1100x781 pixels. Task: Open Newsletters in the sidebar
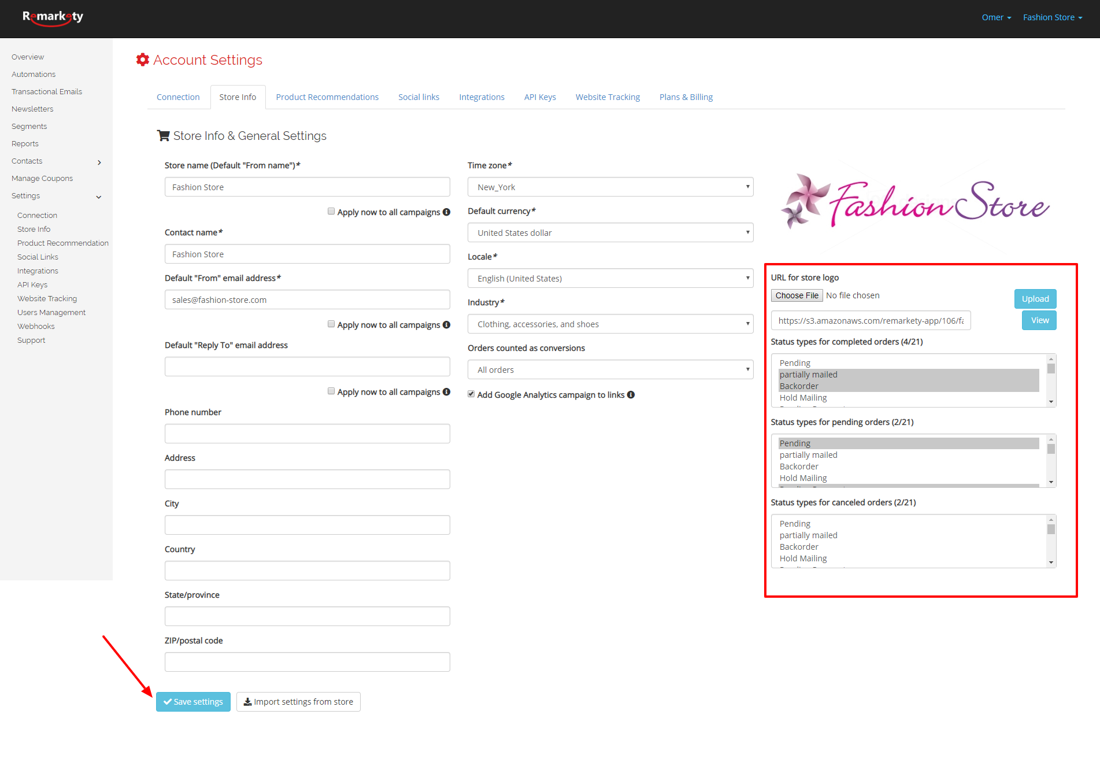pyautogui.click(x=32, y=109)
